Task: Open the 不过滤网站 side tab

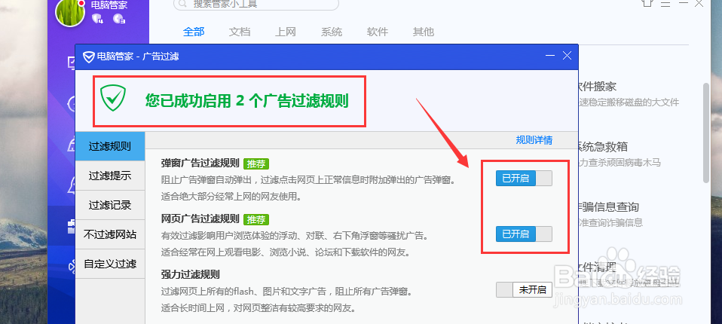Action: pos(110,235)
